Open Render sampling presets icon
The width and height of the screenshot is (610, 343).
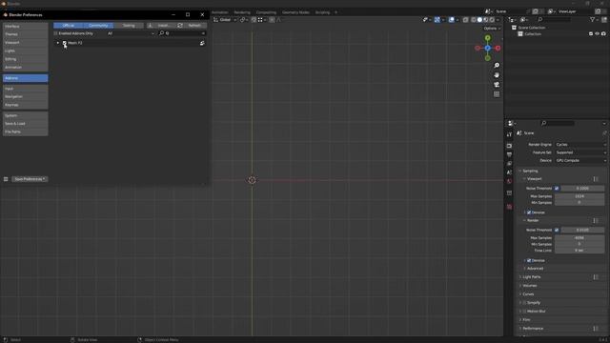(596, 220)
